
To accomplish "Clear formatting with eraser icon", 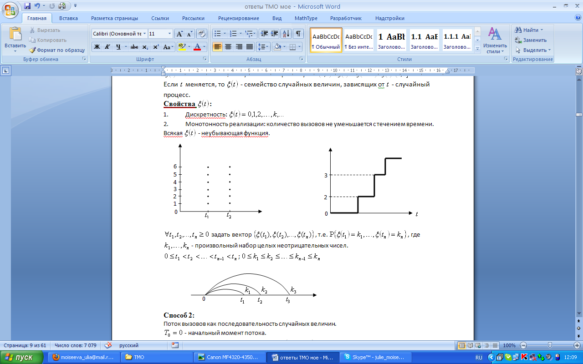I will [x=202, y=34].
